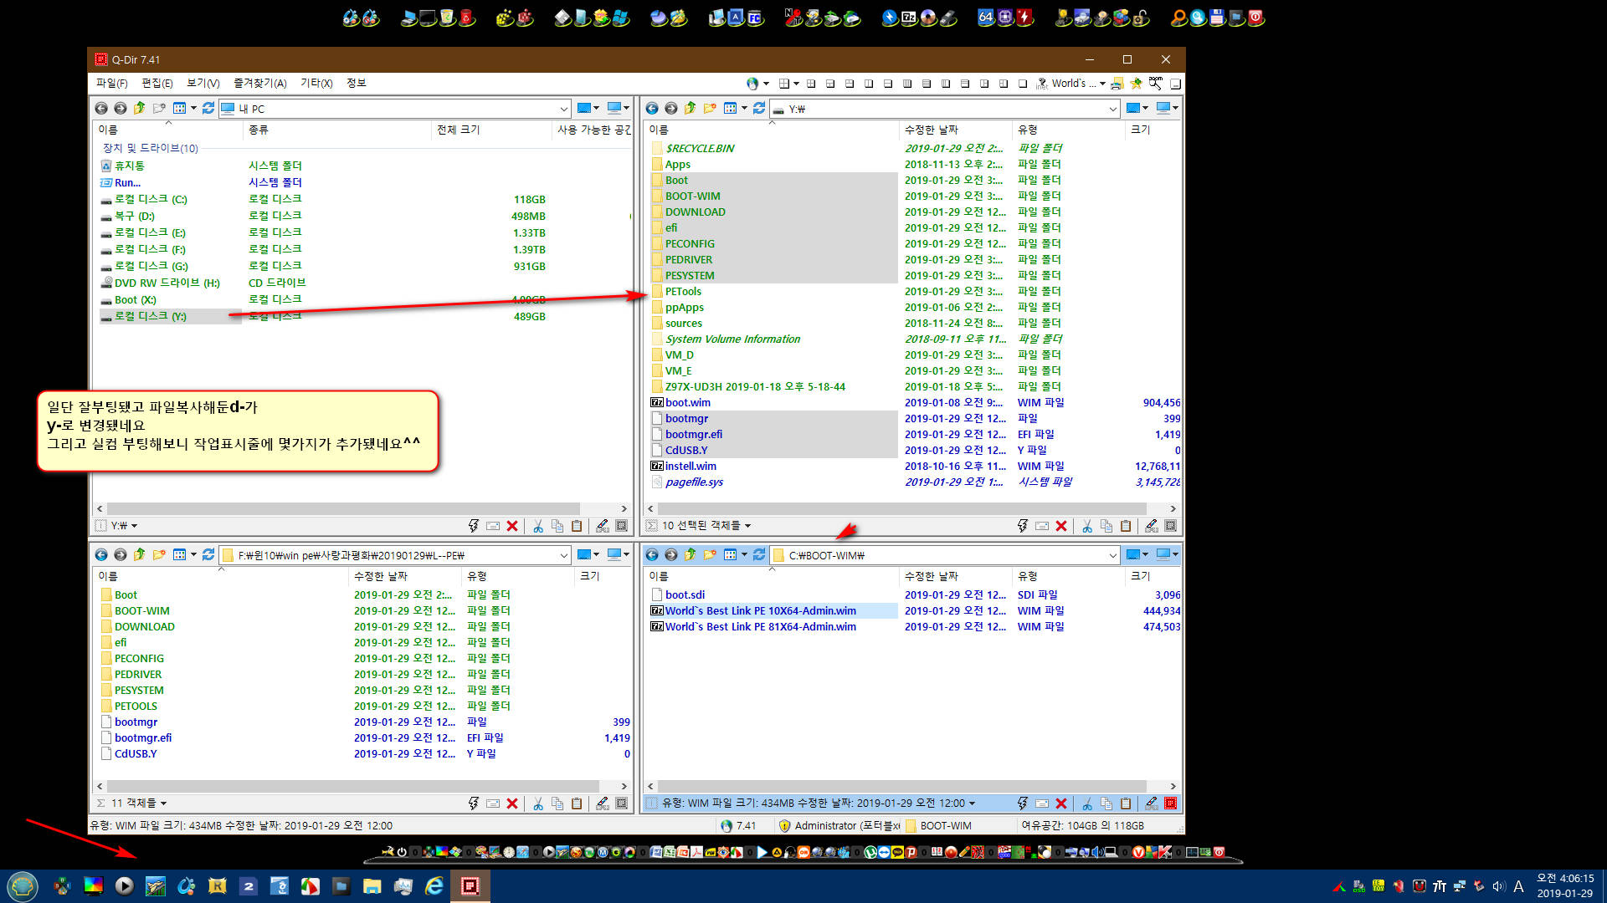Click globe icon in Q-Dir main toolbar
Image resolution: width=1607 pixels, height=903 pixels.
click(752, 84)
